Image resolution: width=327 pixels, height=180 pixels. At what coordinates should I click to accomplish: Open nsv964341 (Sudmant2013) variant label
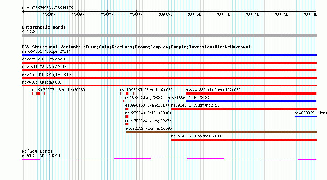tap(196, 105)
